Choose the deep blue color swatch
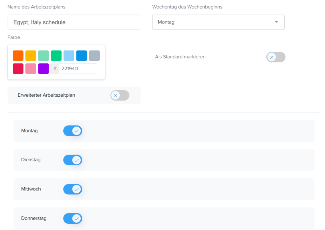 pyautogui.click(x=82, y=56)
